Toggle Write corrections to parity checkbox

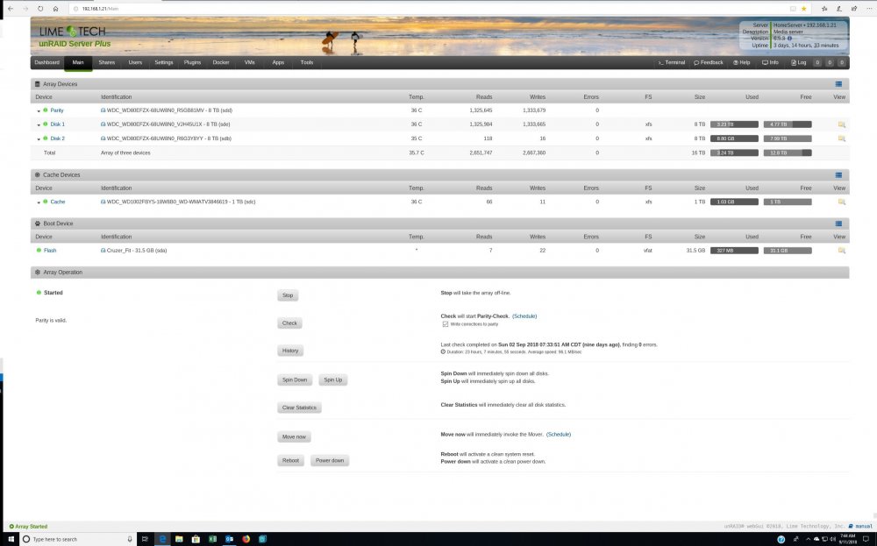coord(446,324)
